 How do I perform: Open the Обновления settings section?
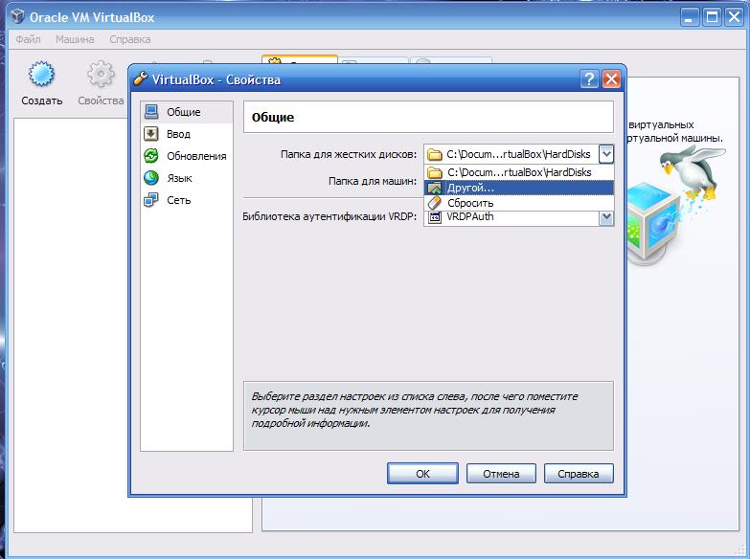[187, 156]
